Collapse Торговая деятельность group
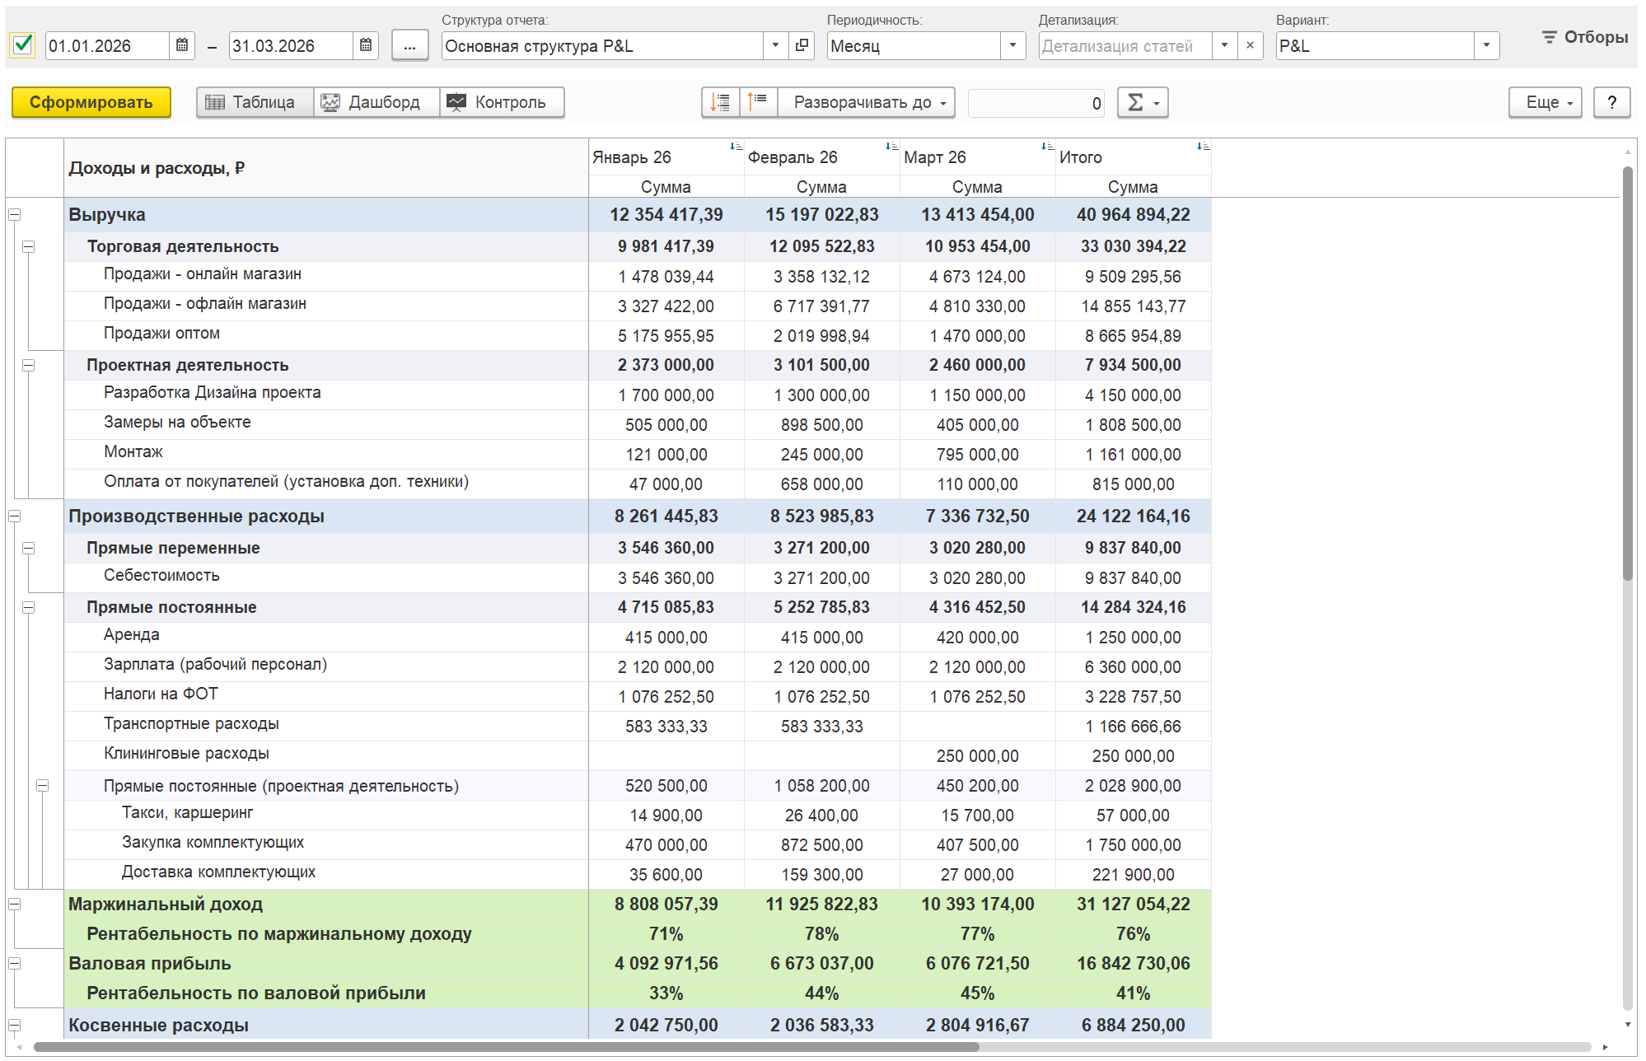 coord(28,246)
